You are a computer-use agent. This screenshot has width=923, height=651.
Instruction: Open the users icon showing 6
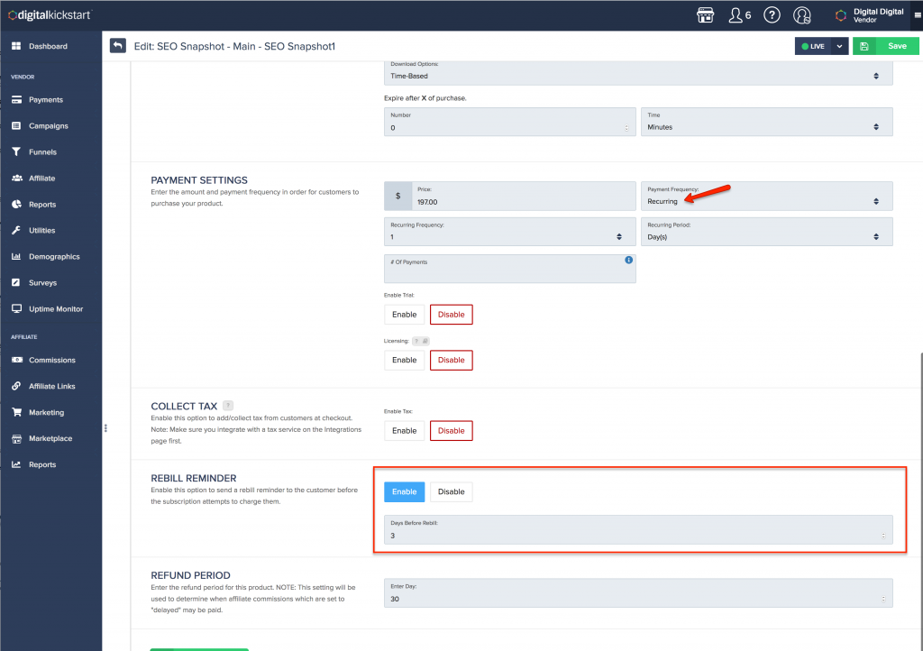click(x=739, y=15)
